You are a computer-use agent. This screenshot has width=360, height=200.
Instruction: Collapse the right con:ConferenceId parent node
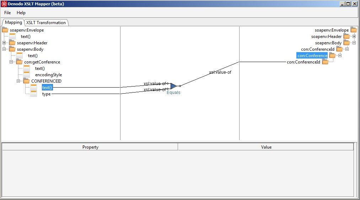point(347,49)
